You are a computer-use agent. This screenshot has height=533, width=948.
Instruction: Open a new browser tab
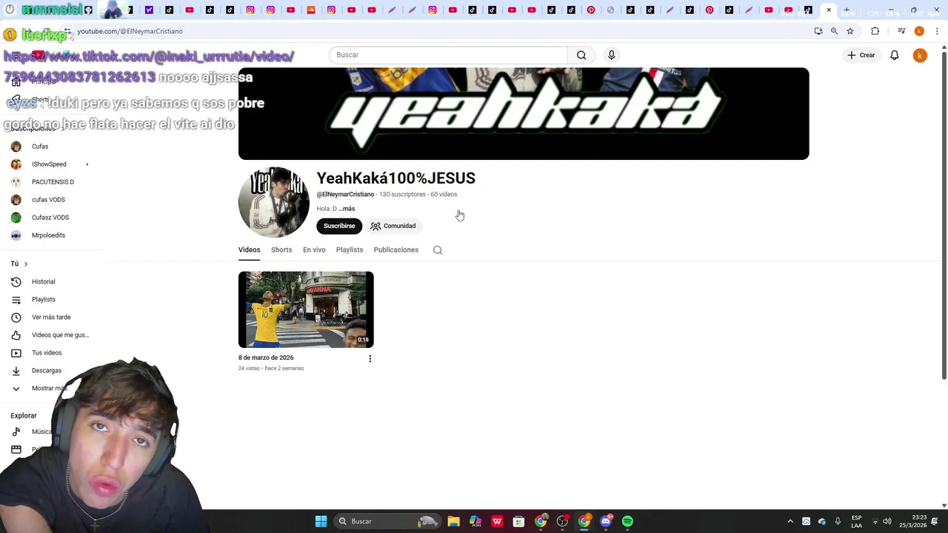(847, 10)
